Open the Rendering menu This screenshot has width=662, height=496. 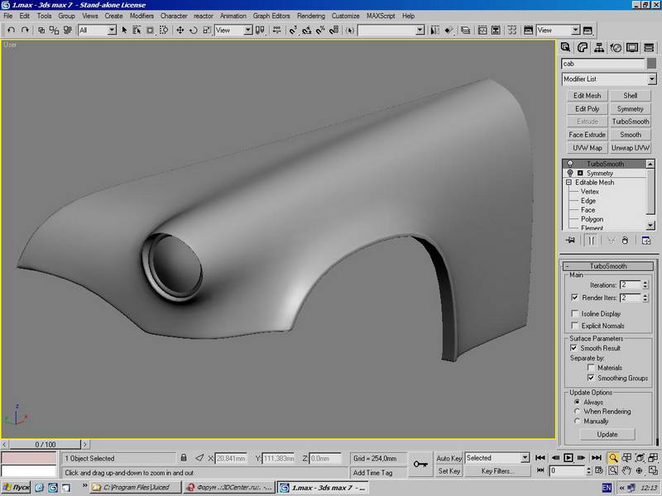[x=311, y=16]
